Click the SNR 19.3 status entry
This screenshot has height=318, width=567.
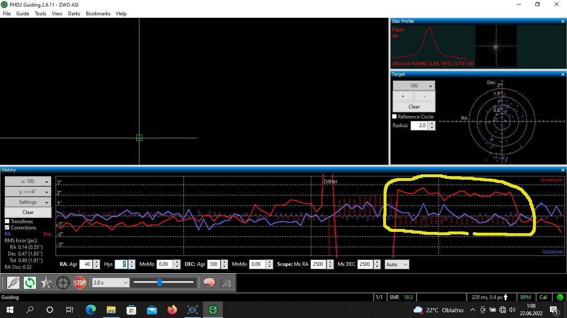click(401, 297)
